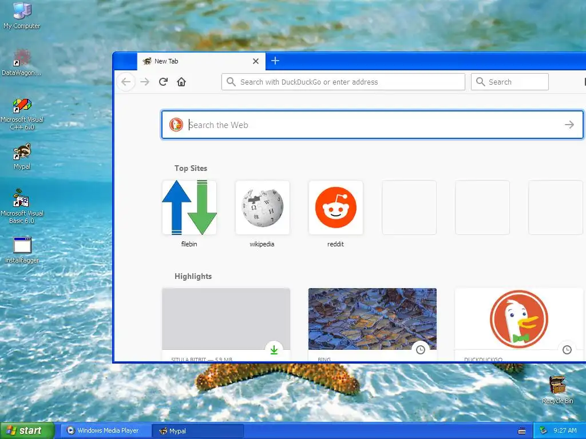
Task: Click the wikipedia label text
Action: [x=262, y=244]
